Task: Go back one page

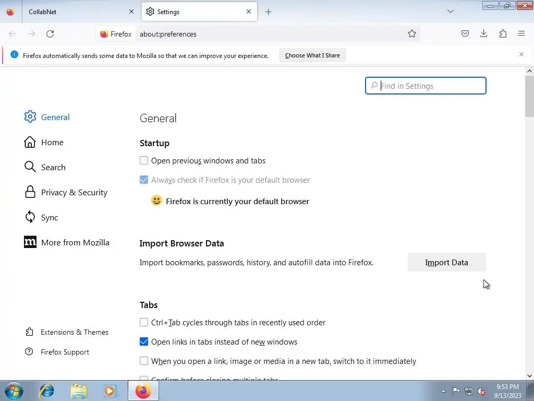Action: [13, 34]
